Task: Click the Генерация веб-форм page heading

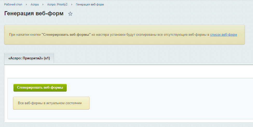Action: [x=34, y=13]
